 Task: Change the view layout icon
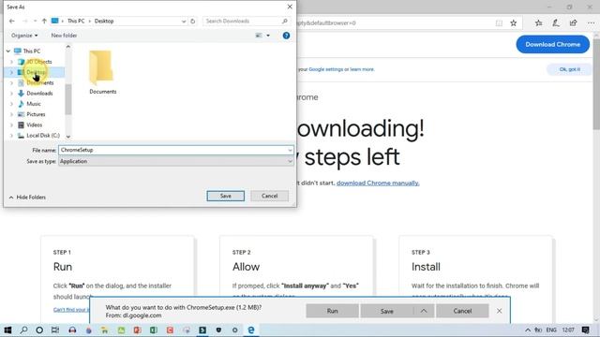click(x=259, y=36)
